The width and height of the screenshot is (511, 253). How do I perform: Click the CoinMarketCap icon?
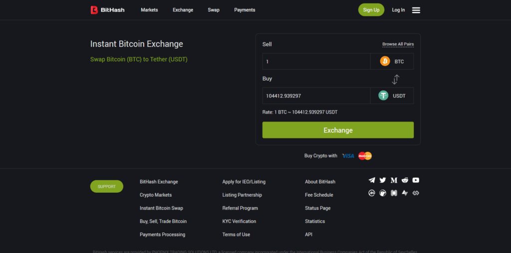tap(372, 193)
